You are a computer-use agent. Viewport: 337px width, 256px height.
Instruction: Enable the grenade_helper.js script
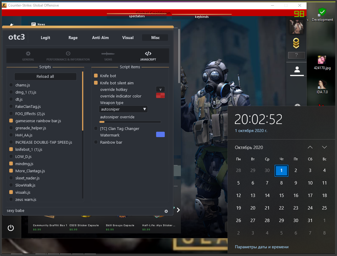[11, 128]
